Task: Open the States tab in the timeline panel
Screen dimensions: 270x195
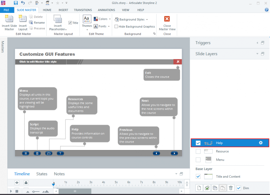Action: [42, 174]
